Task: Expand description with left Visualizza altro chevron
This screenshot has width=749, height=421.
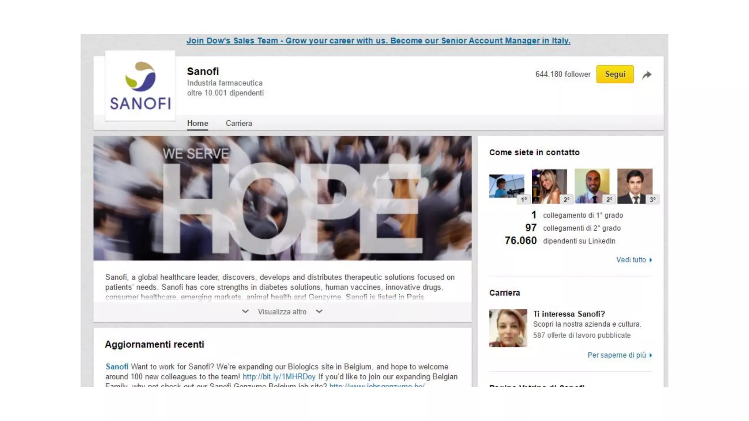Action: pos(245,312)
